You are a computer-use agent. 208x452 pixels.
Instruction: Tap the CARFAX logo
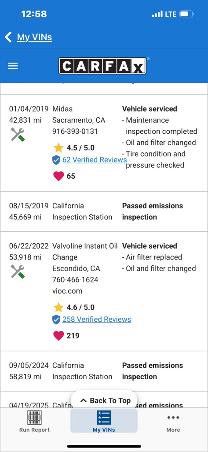click(102, 66)
